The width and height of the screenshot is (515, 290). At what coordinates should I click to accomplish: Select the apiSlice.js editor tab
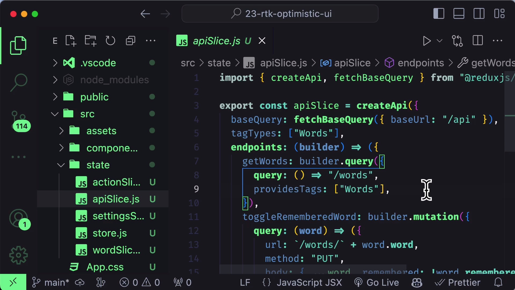222,41
